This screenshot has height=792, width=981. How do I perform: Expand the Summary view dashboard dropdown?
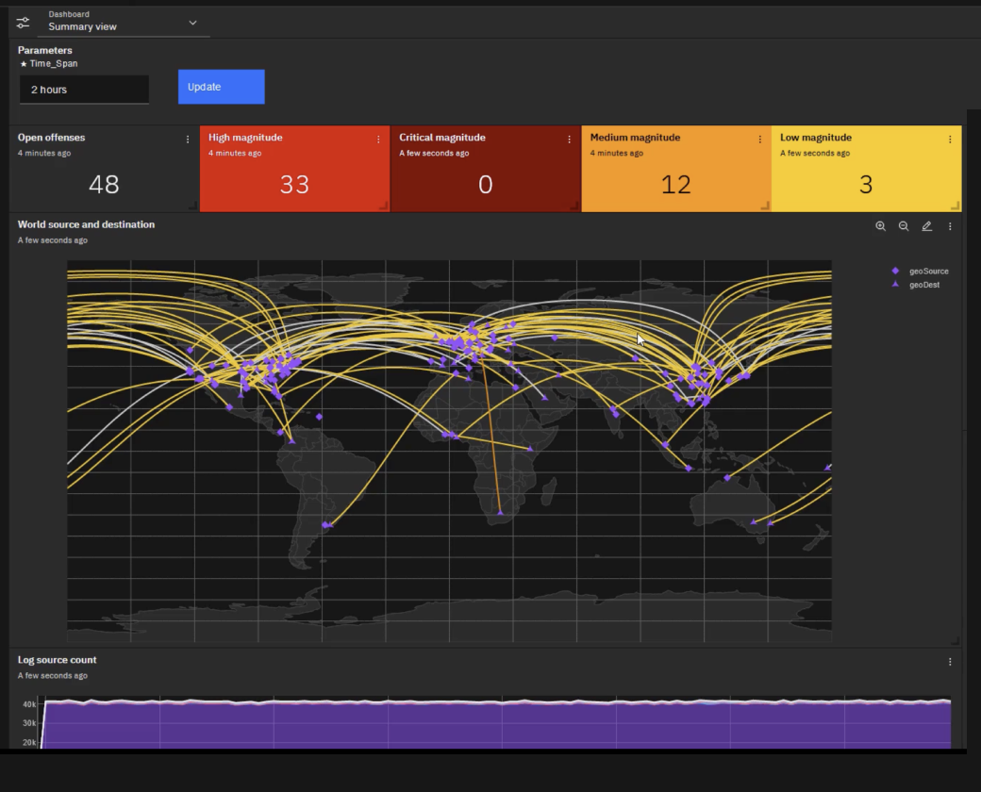point(192,23)
